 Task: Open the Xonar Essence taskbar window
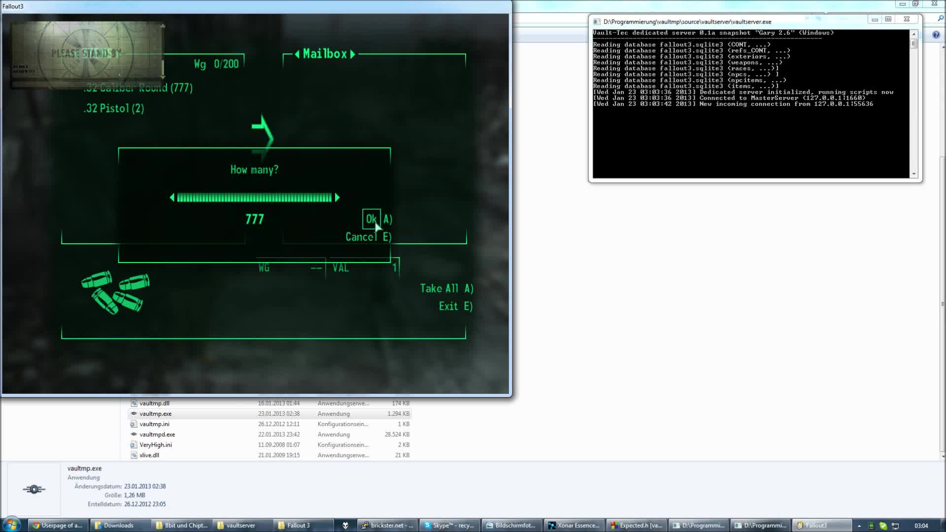tap(574, 525)
